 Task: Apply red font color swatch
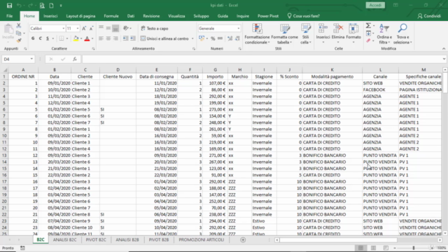tap(87, 38)
